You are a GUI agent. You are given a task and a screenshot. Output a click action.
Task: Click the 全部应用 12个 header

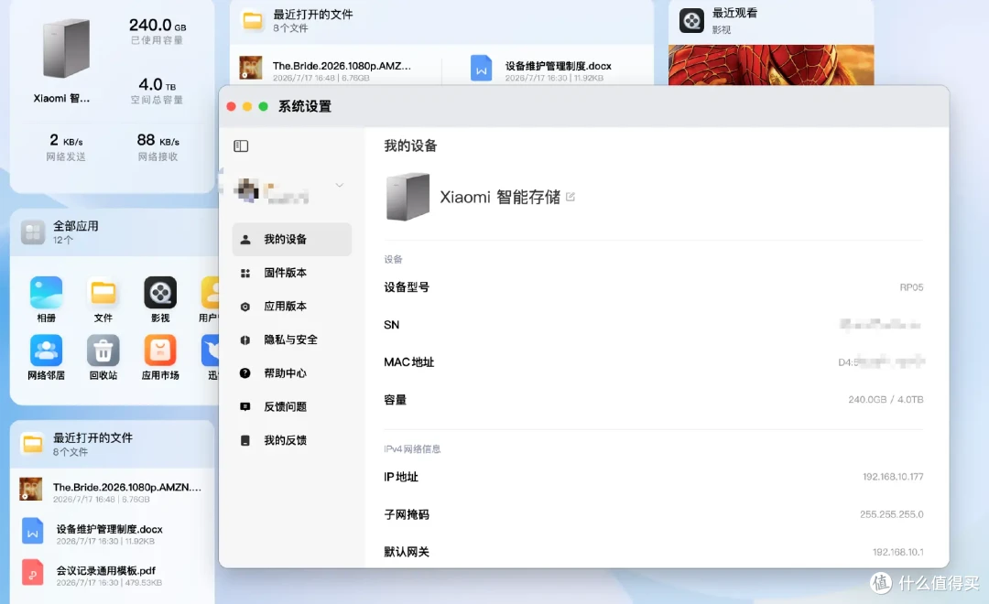click(x=113, y=232)
